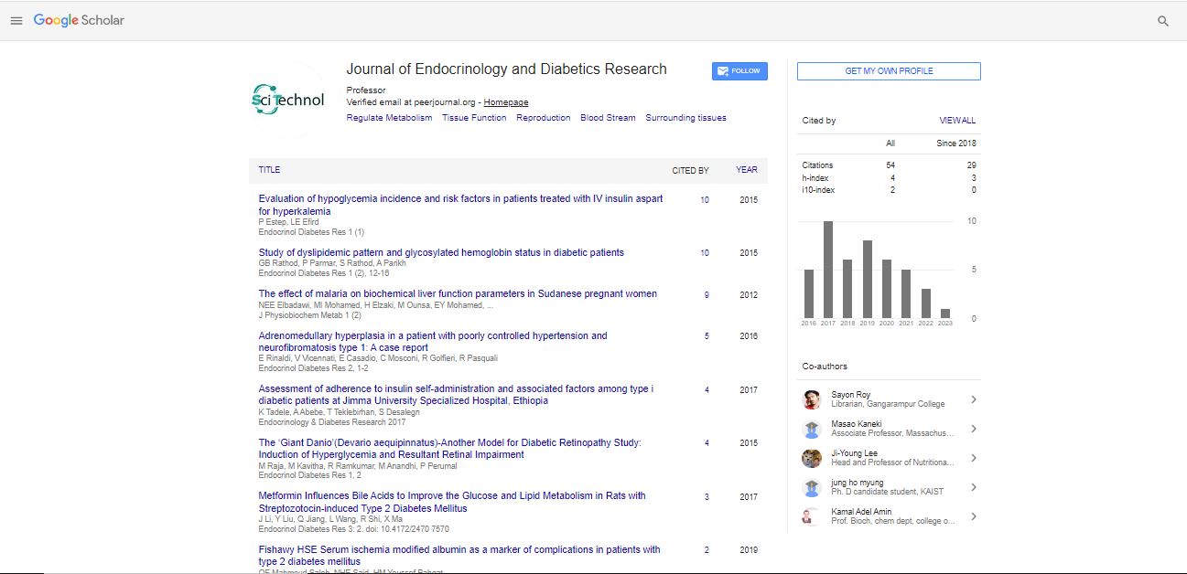1187x574 pixels.
Task: Expand Sayon Roy co-author chevron
Action: pyautogui.click(x=973, y=399)
